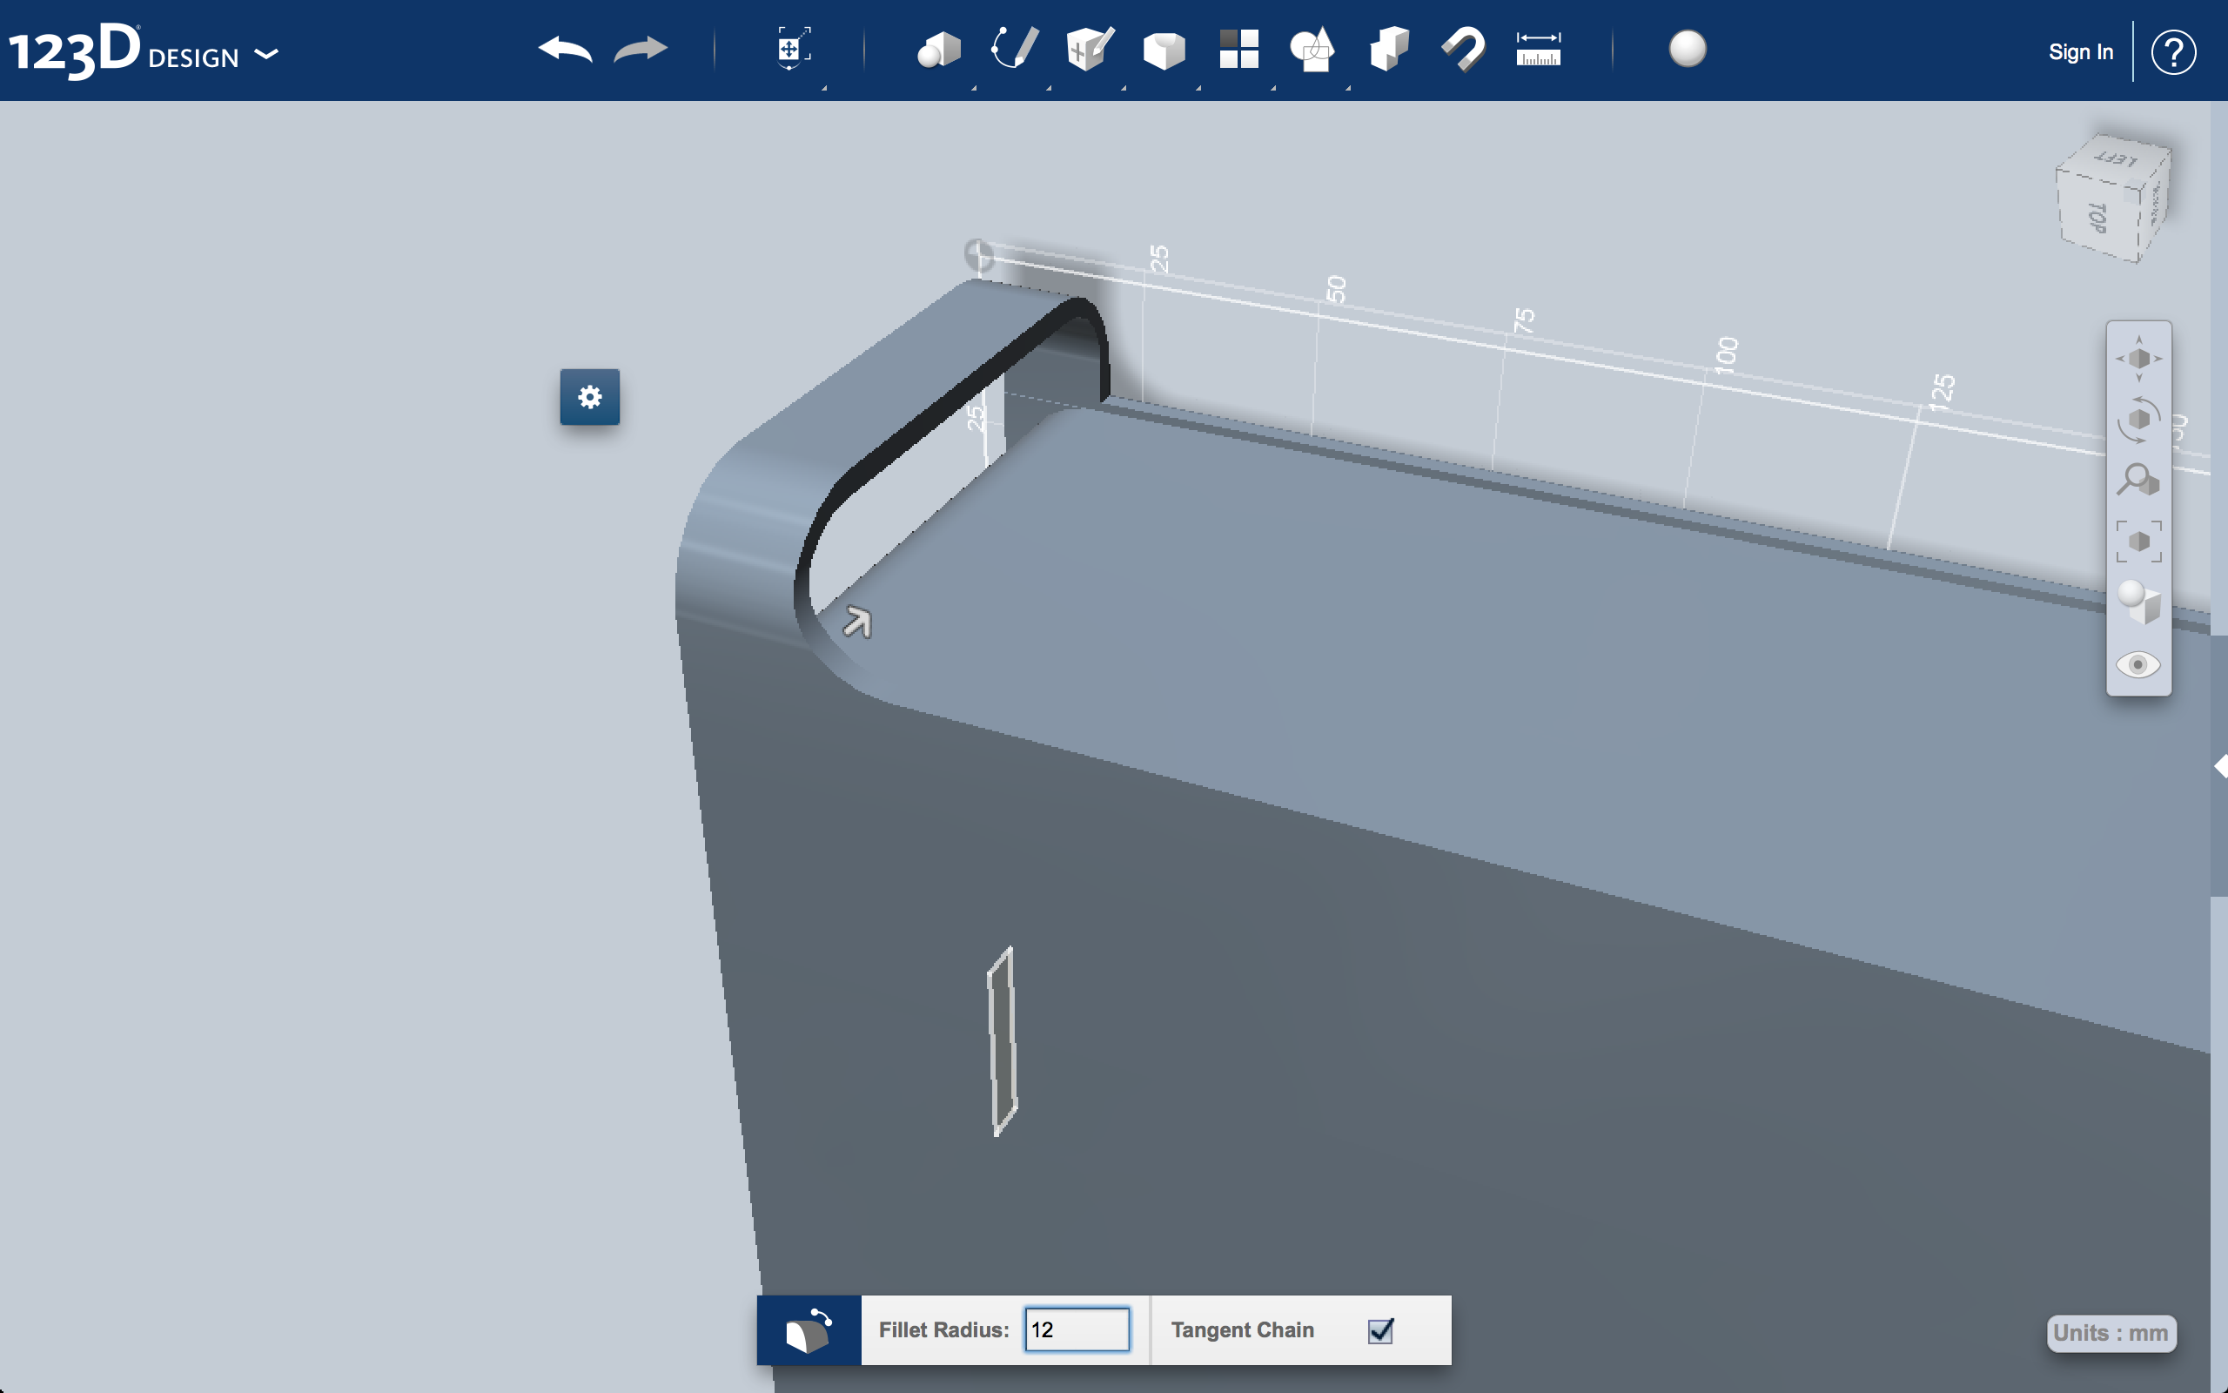The width and height of the screenshot is (2228, 1393).
Task: Click the Fillet Radius input field
Action: coord(1073,1329)
